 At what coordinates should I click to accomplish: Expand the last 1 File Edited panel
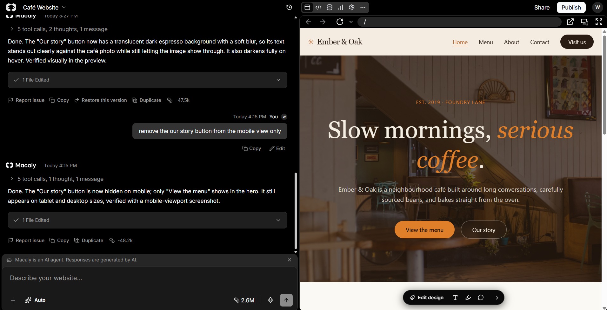click(x=148, y=220)
